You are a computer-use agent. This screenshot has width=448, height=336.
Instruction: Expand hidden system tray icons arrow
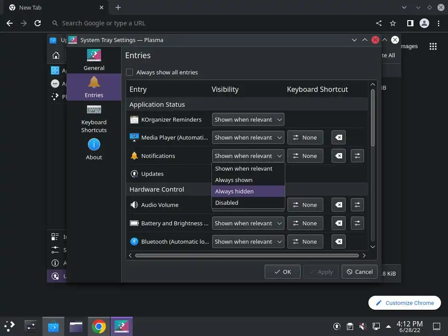[388, 326]
